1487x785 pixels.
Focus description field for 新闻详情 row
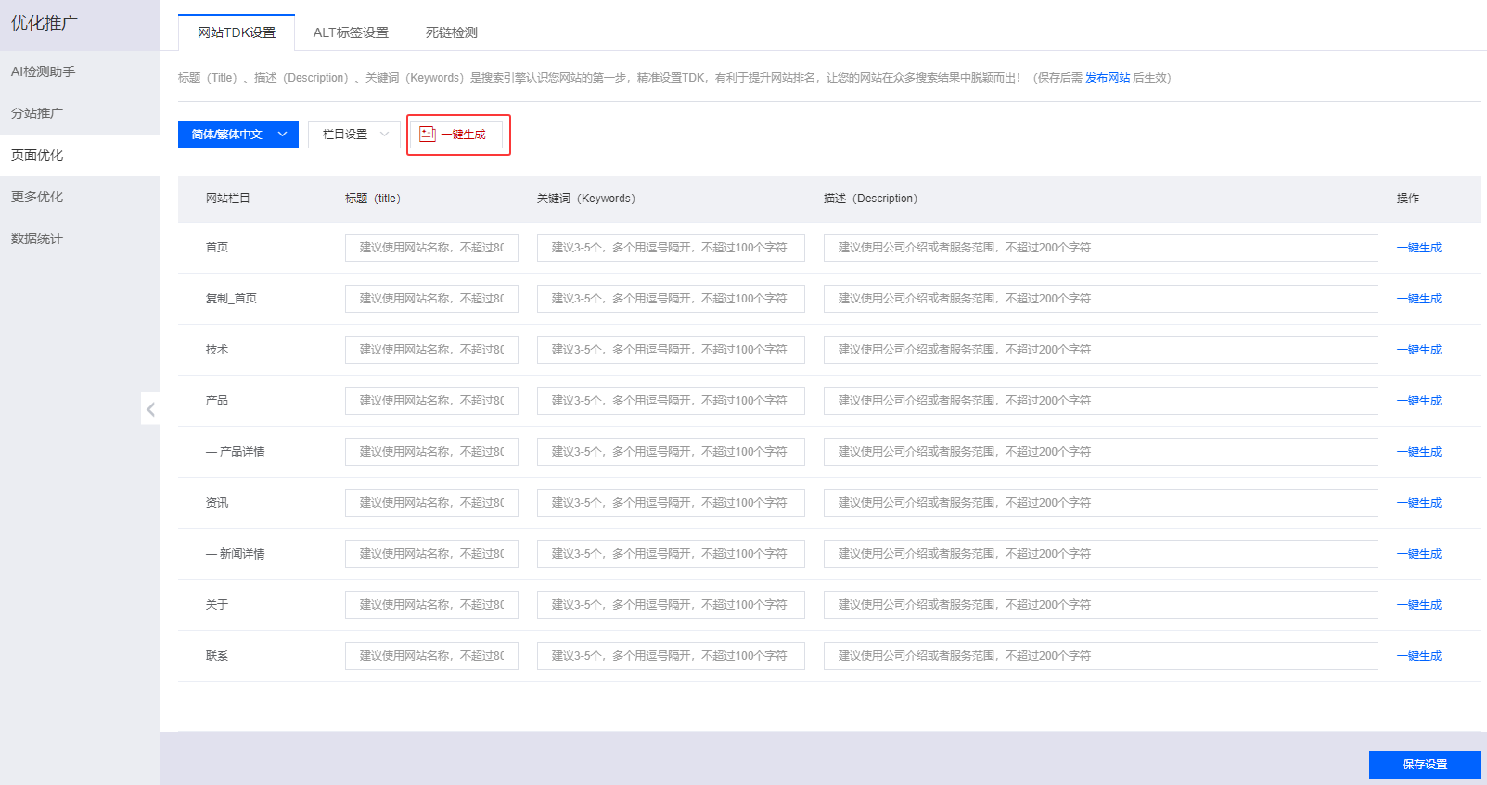point(1101,554)
